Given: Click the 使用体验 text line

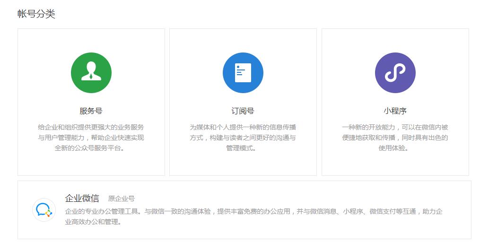Looking at the screenshot, I should pyautogui.click(x=395, y=148).
